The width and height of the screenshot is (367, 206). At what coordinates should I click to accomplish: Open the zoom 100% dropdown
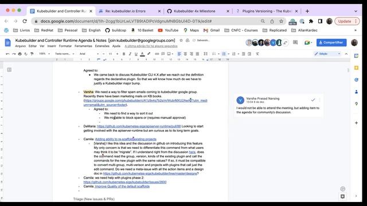(x=44, y=54)
